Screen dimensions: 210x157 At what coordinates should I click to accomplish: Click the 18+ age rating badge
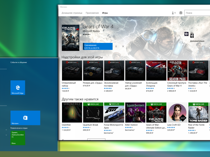tap(186, 34)
